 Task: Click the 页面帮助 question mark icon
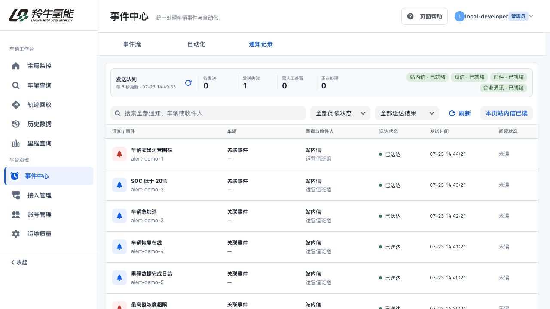(x=410, y=16)
